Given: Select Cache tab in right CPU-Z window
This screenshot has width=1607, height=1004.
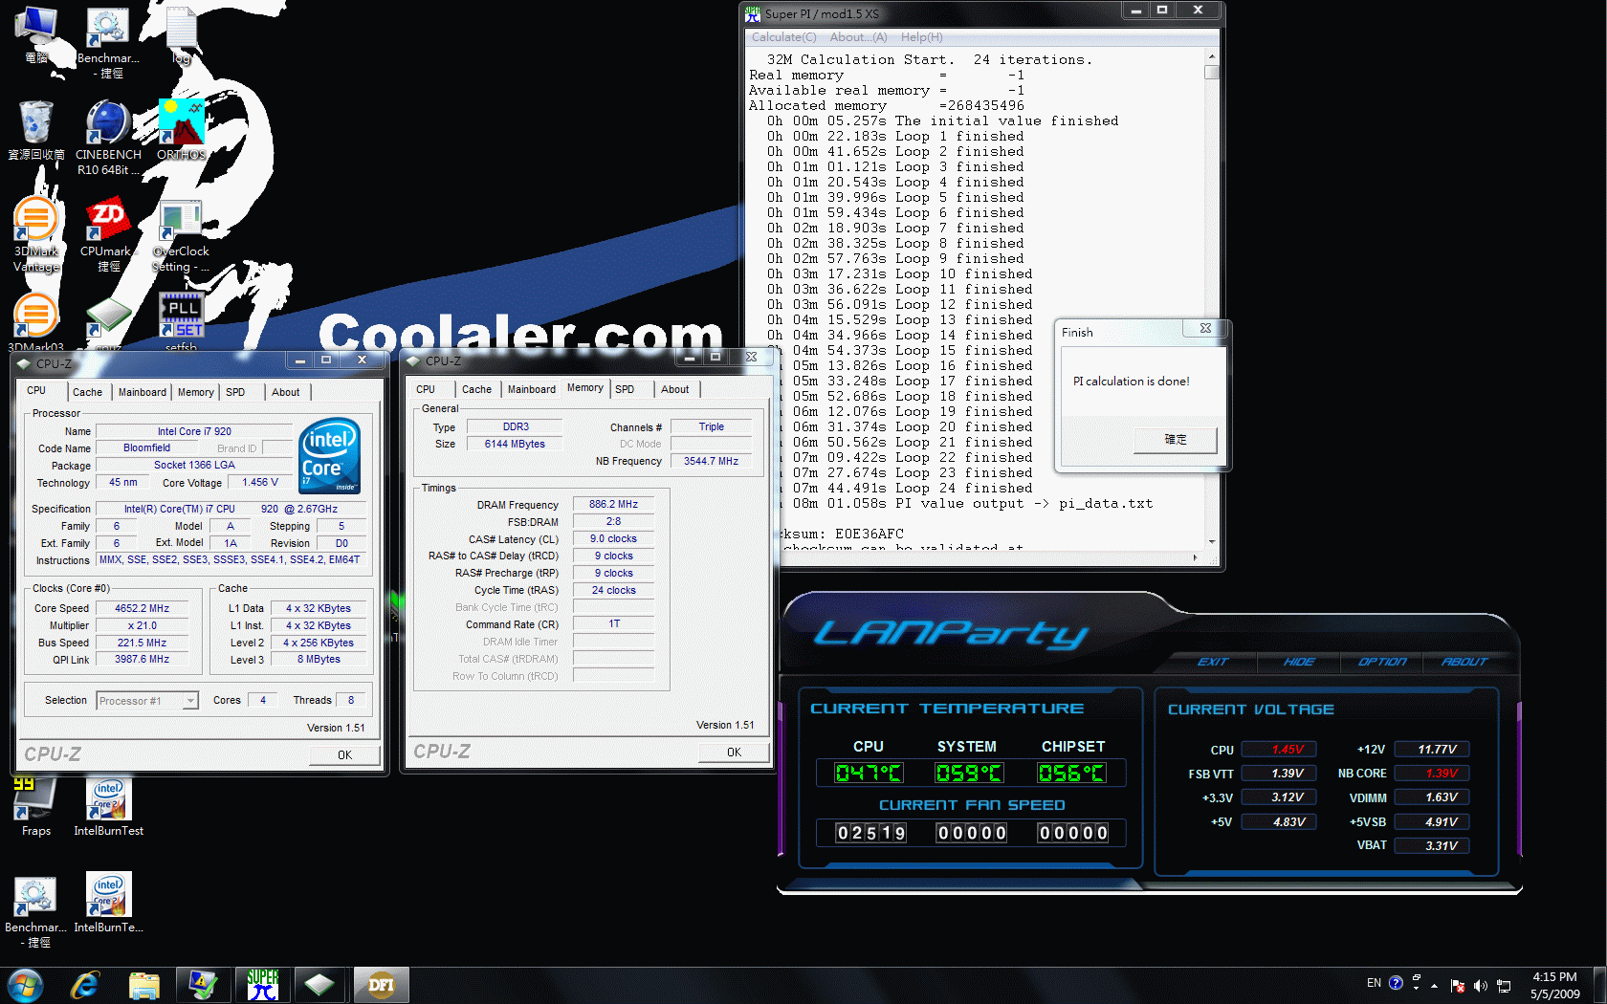Looking at the screenshot, I should pyautogui.click(x=476, y=389).
